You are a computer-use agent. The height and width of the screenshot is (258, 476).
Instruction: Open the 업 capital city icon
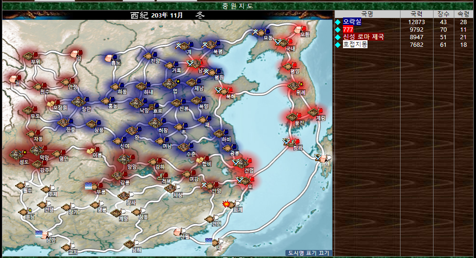point(169,83)
